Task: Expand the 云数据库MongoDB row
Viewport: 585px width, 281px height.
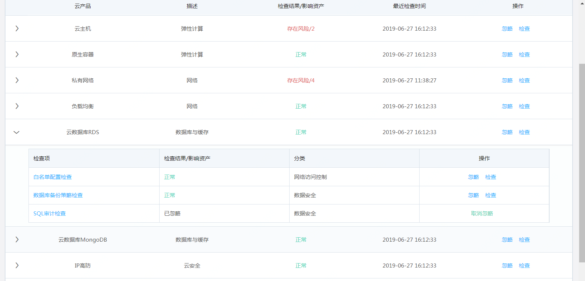Action: pyautogui.click(x=17, y=239)
